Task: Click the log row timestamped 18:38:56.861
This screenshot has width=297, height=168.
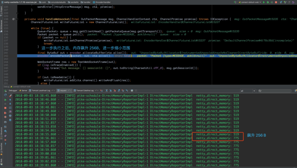Action: pyautogui.click(x=127, y=138)
